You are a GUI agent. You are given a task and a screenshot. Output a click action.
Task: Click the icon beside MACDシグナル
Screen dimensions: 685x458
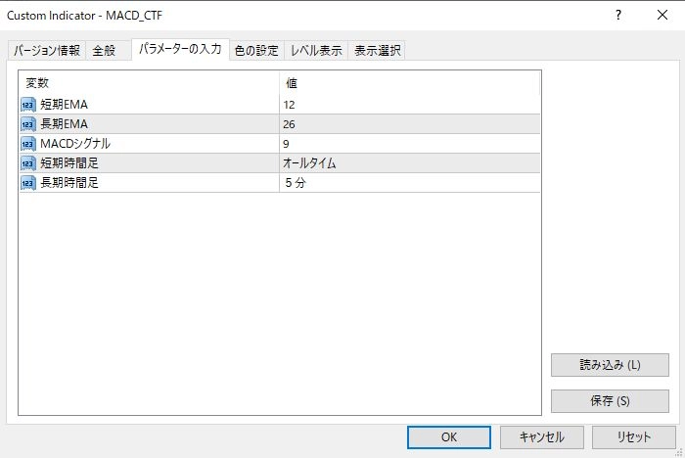tap(27, 144)
